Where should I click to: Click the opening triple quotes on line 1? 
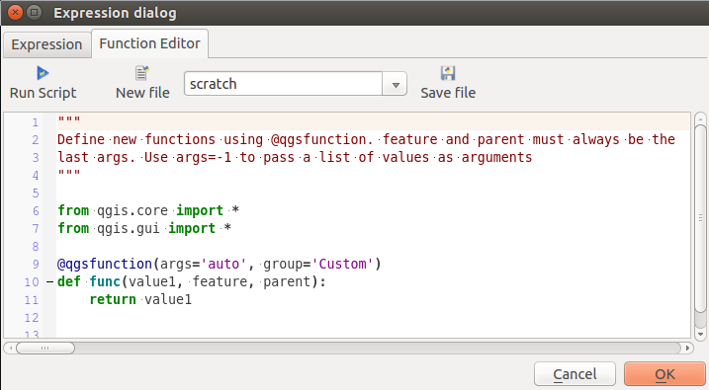(x=69, y=120)
